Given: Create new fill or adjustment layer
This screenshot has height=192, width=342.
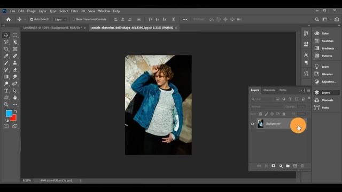Looking at the screenshot, I should tap(281, 166).
